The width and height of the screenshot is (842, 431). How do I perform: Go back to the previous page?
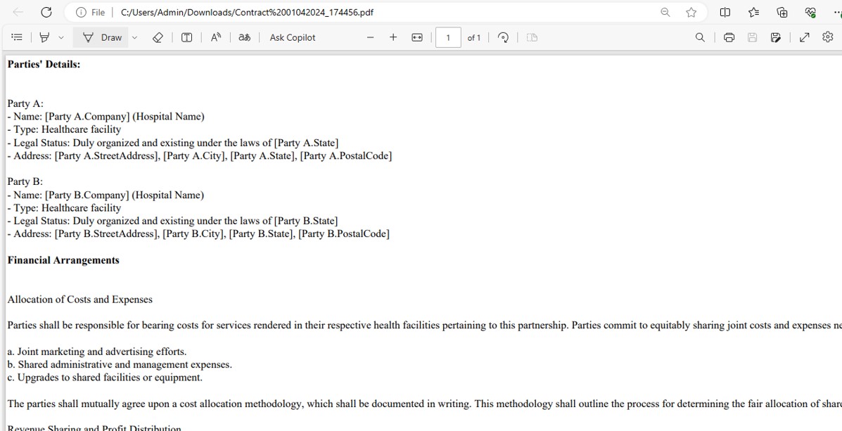point(18,12)
